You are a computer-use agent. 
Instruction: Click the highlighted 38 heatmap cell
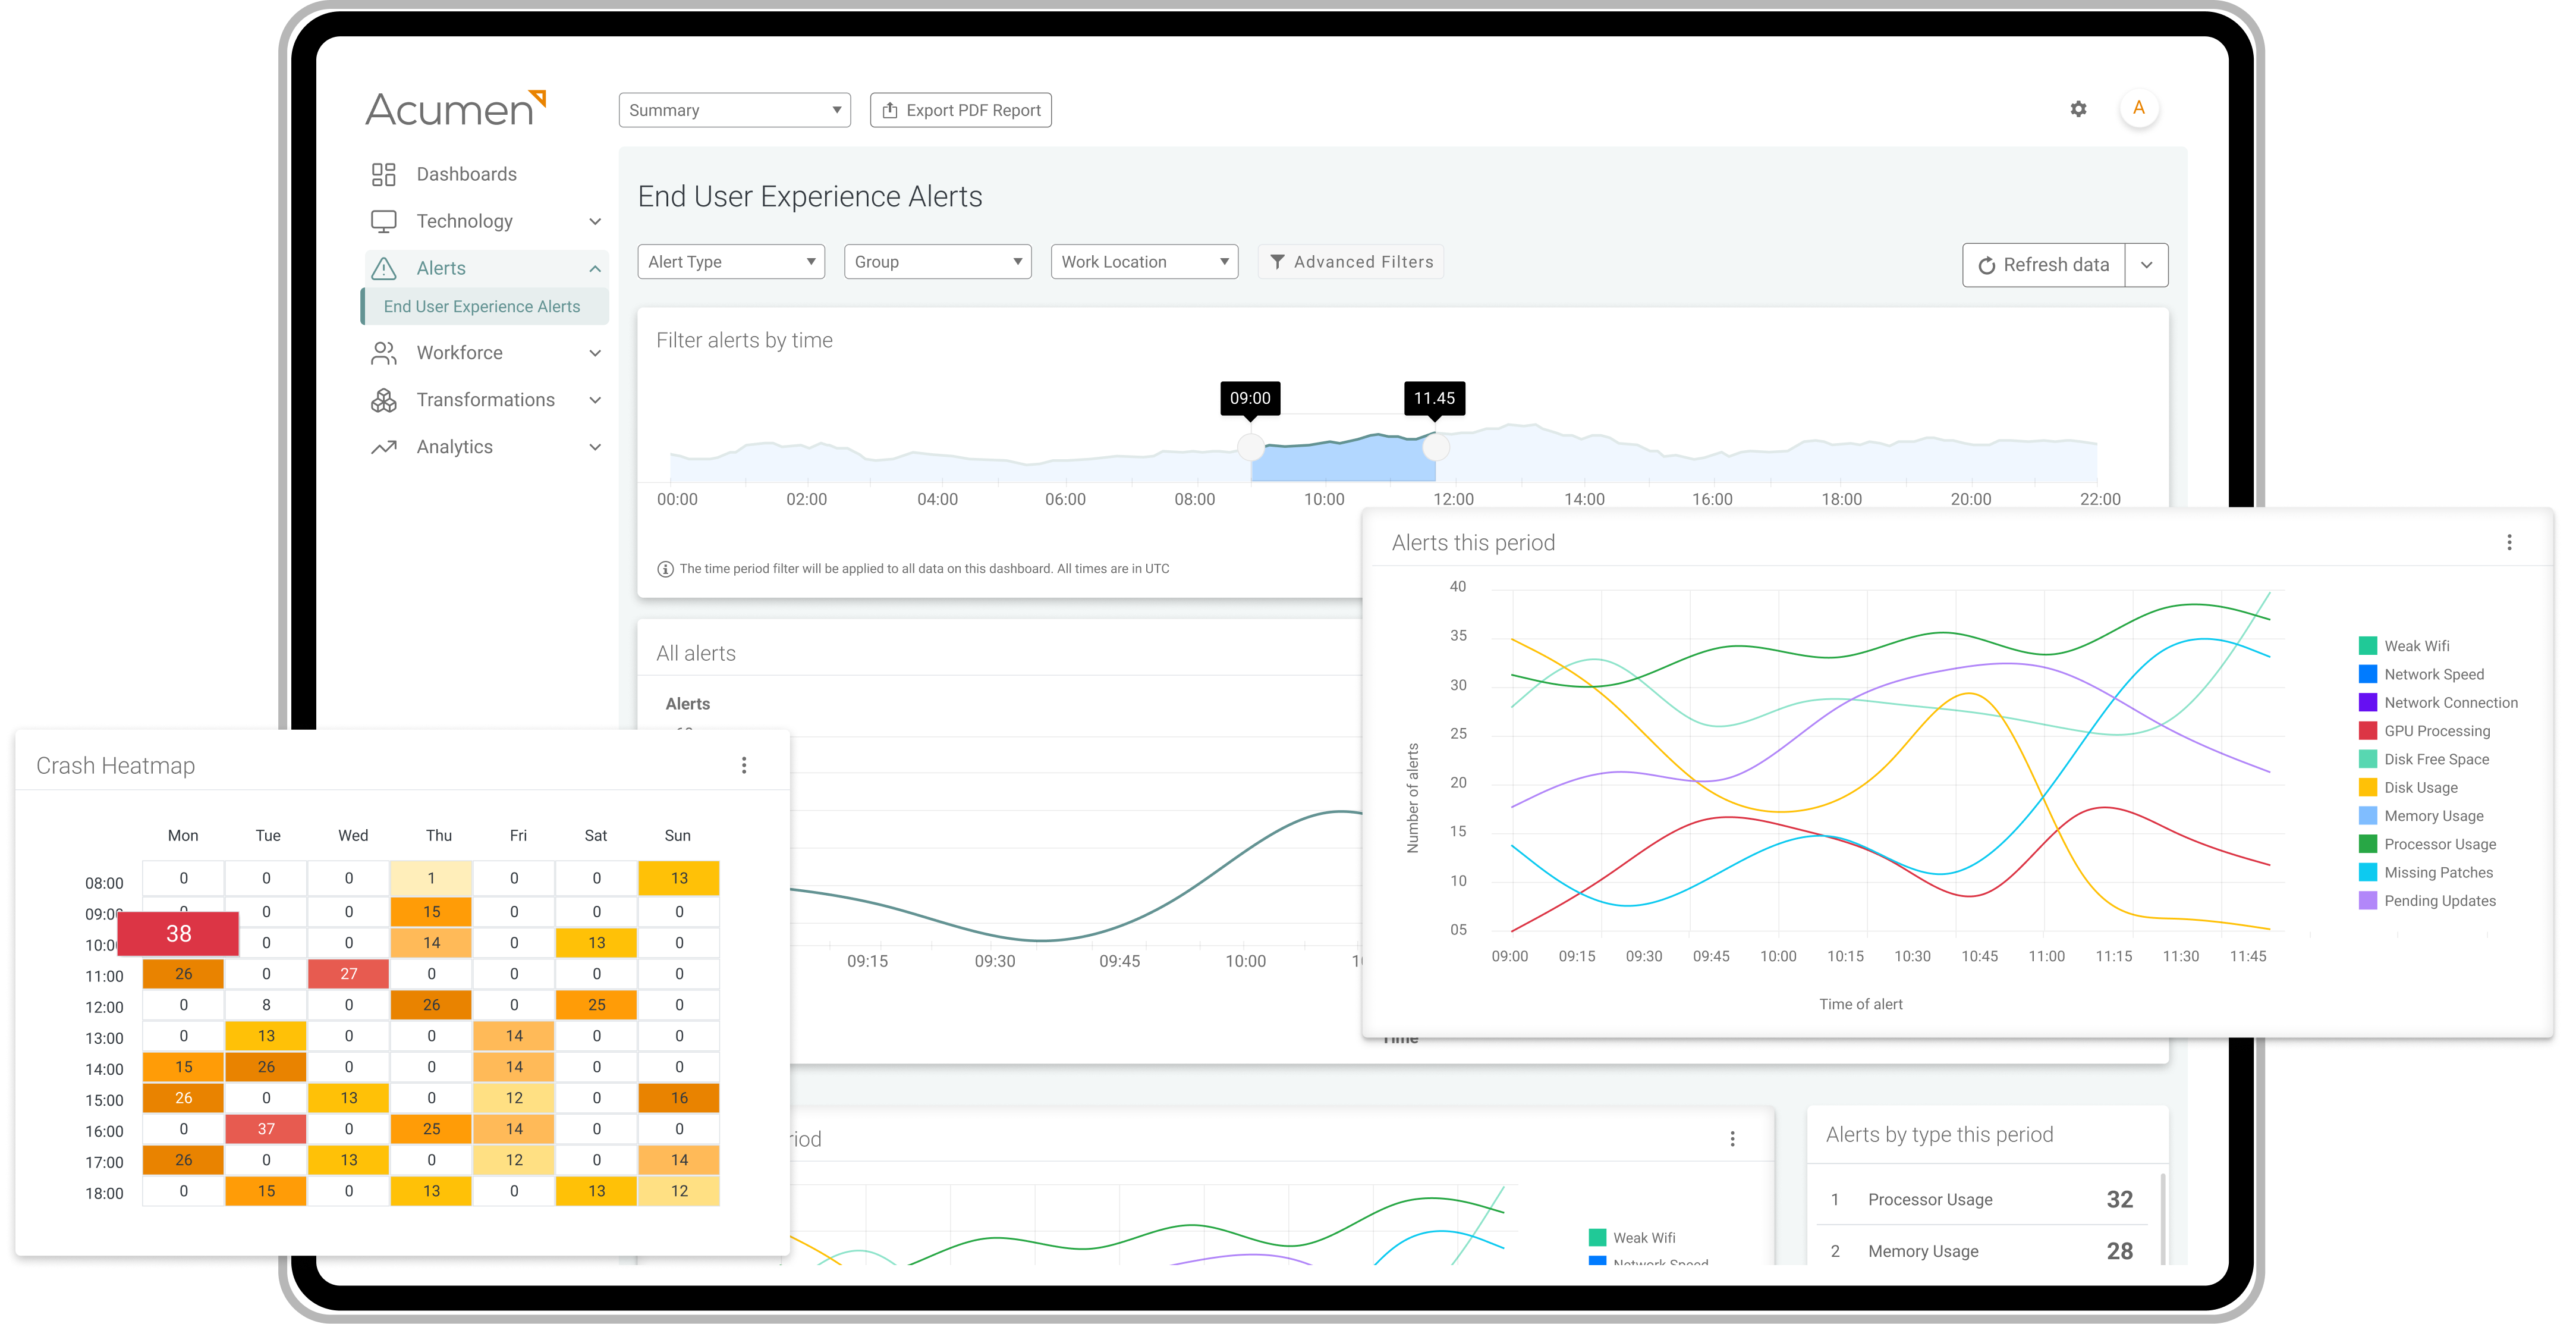(178, 934)
